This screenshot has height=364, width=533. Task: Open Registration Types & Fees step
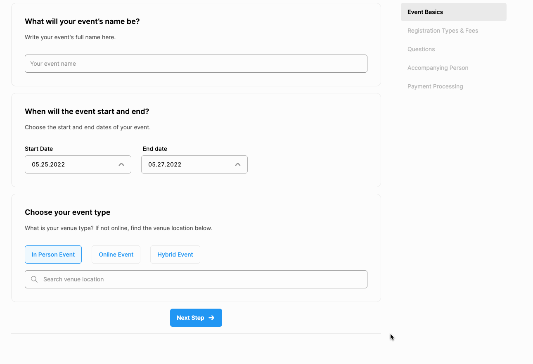point(443,31)
